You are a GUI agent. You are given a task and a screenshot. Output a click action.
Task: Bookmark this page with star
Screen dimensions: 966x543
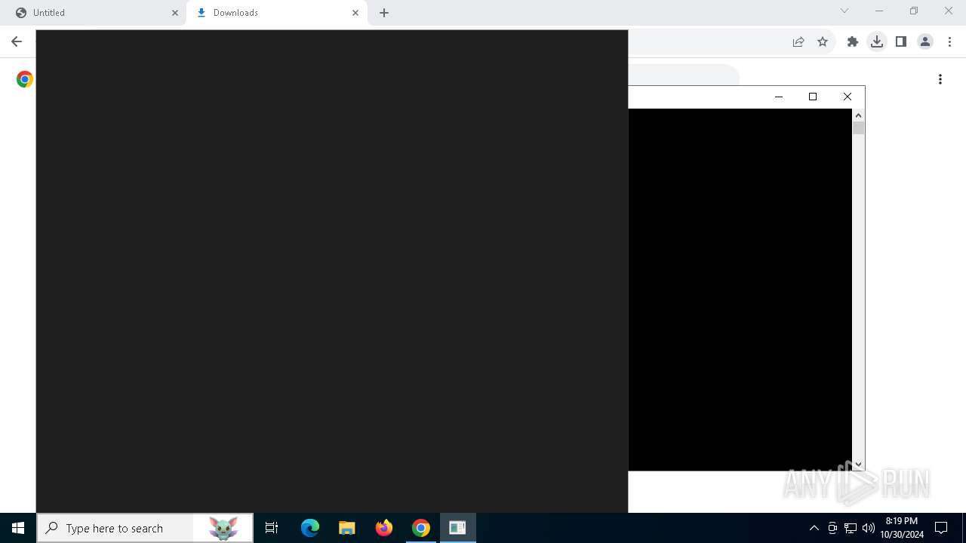pyautogui.click(x=823, y=42)
